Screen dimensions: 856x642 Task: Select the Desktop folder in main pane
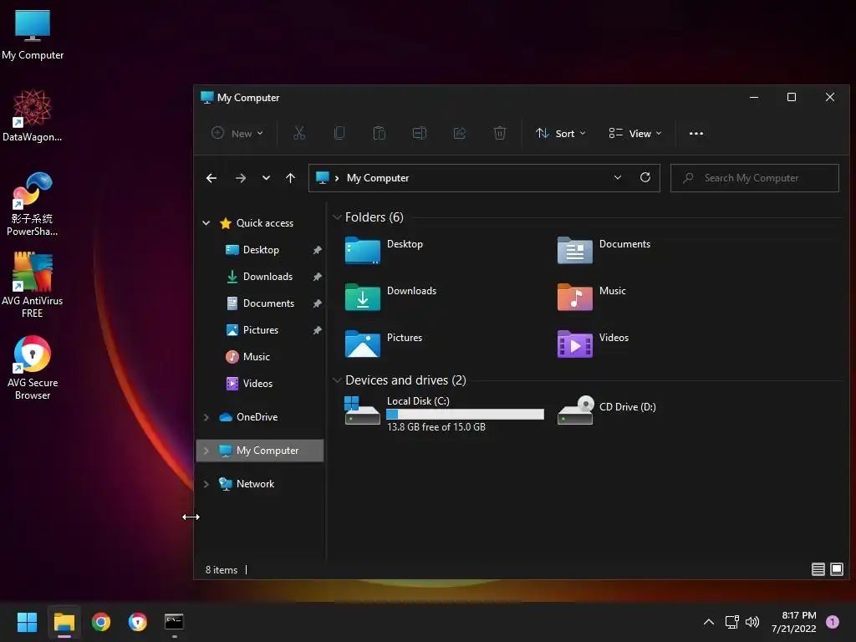click(x=384, y=251)
